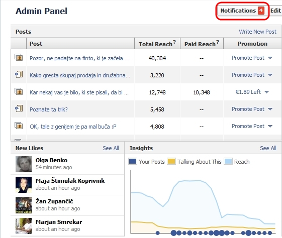Open Maja Štimulak Koprivnik's profile picture
The height and width of the screenshot is (238, 282).
(x=24, y=185)
